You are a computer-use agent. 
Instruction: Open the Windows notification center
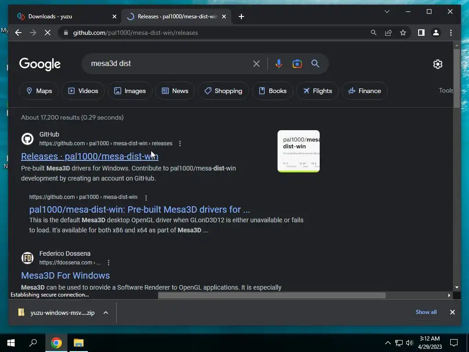454,343
